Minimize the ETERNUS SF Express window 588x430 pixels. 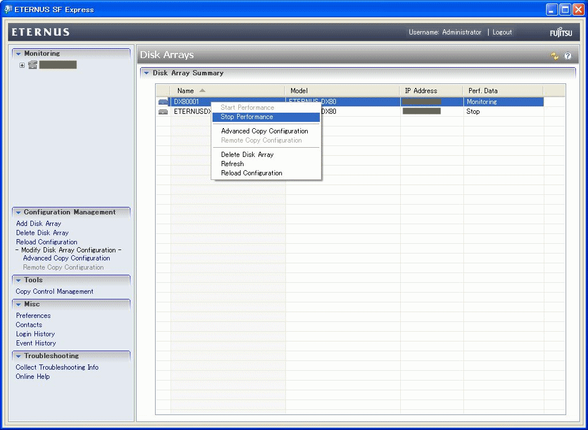(552, 10)
